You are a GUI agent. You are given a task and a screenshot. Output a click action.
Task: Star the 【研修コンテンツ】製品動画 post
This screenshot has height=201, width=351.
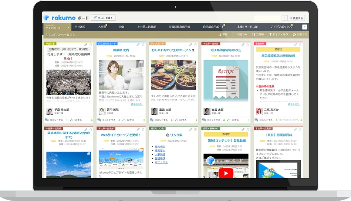click(248, 129)
